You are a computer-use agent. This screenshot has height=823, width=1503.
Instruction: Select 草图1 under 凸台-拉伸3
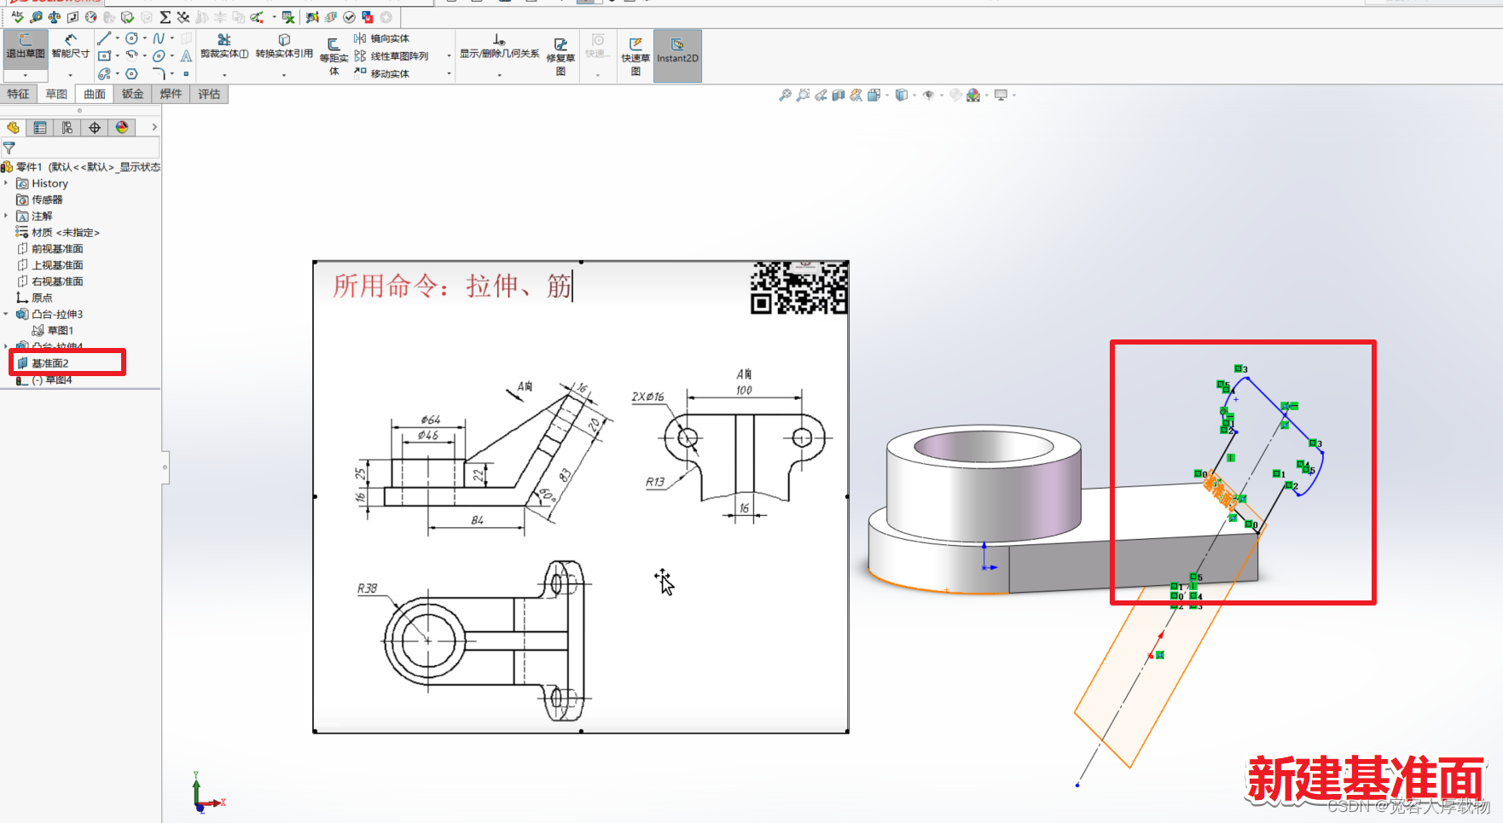pos(53,330)
